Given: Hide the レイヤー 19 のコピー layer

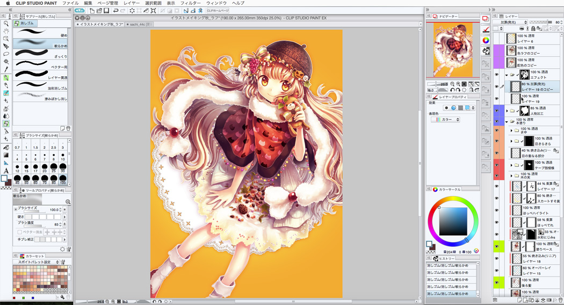Looking at the screenshot, I should coord(497,86).
